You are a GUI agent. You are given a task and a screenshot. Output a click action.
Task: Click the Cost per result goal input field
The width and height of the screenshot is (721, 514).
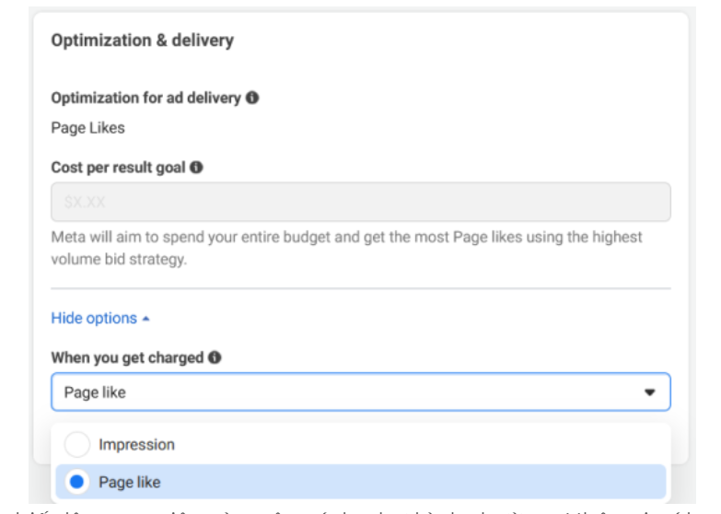(x=360, y=202)
